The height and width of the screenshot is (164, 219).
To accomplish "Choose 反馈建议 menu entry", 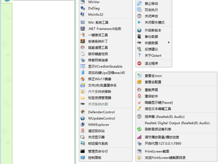I will [154, 49].
